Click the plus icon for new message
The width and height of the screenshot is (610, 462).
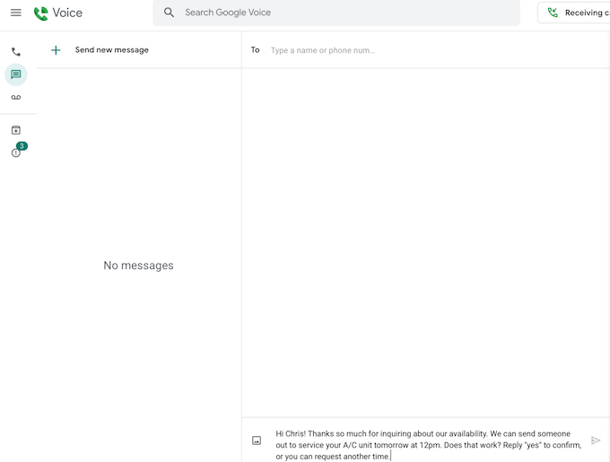coord(56,50)
